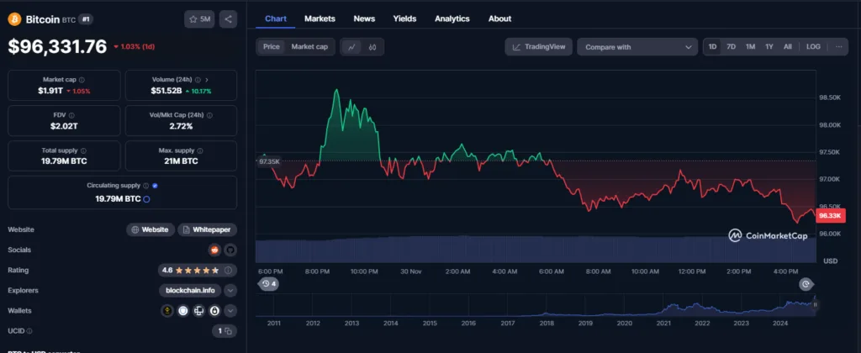Open the Whitepaper link
Viewport: 861px width, 353px height.
(207, 229)
